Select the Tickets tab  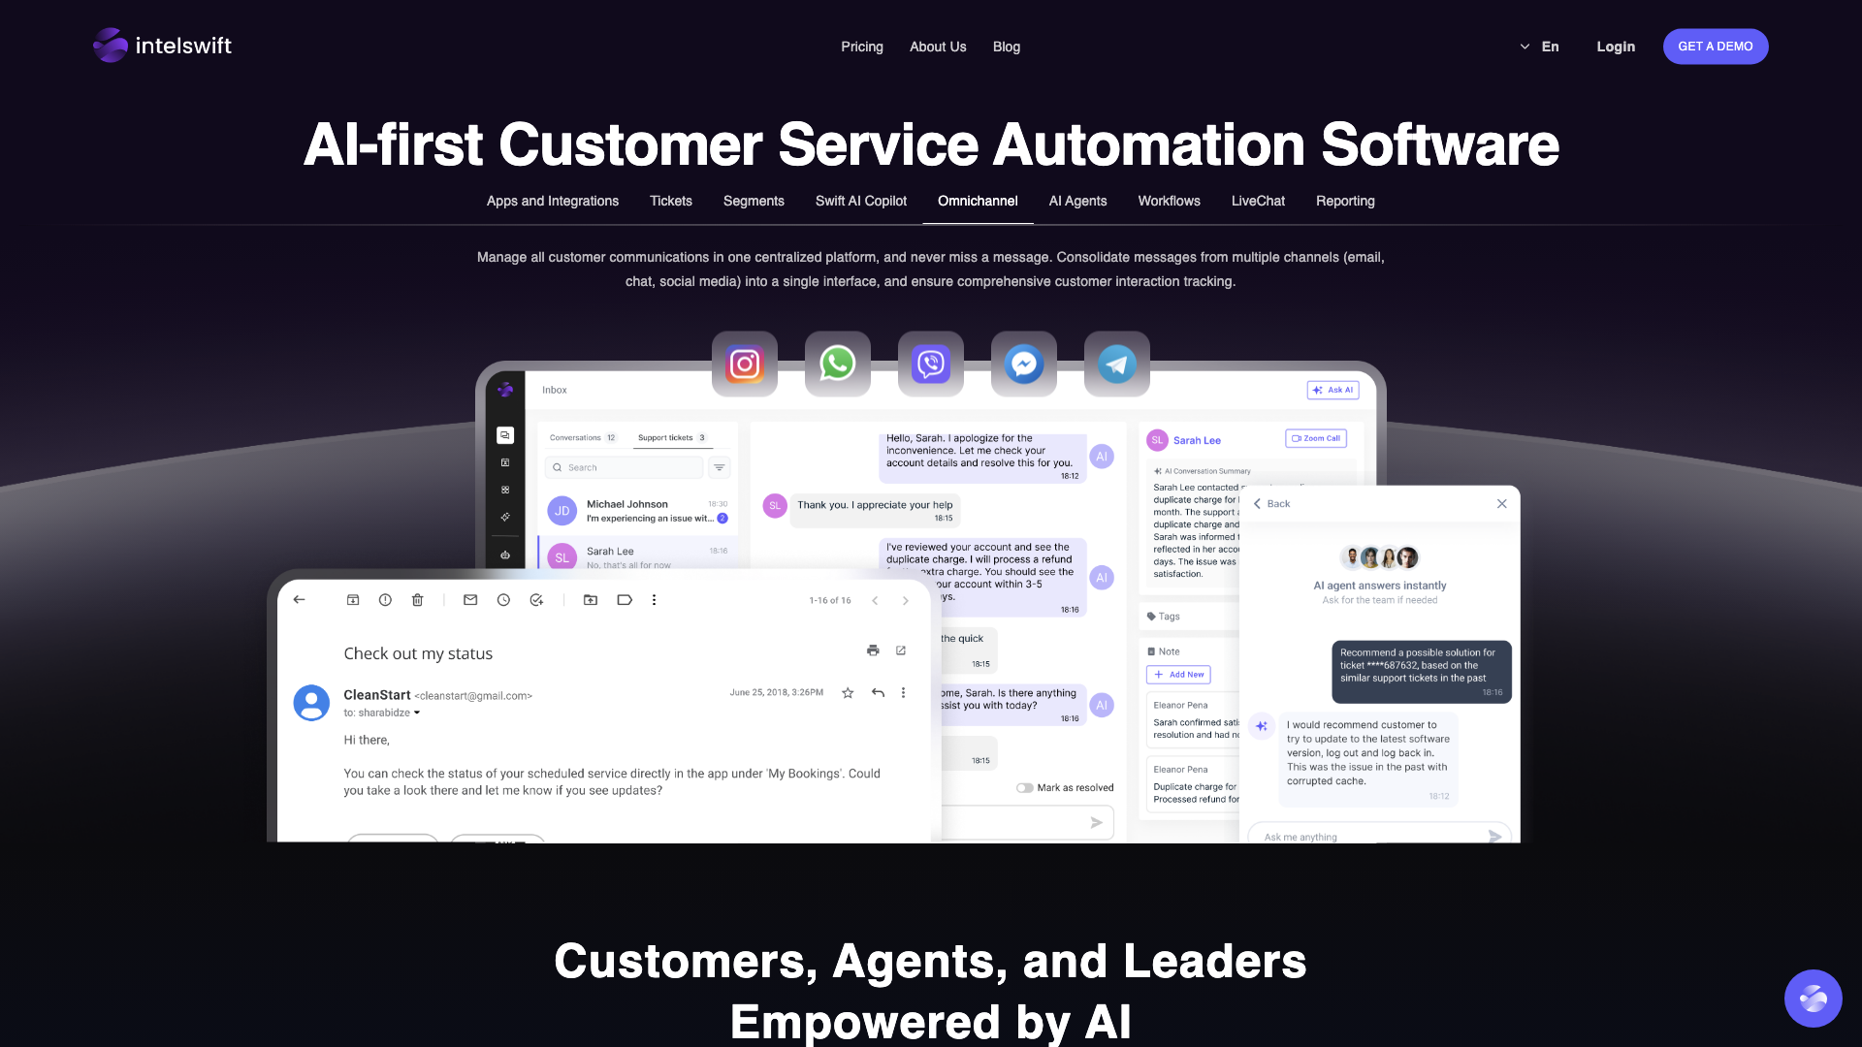coord(670,201)
